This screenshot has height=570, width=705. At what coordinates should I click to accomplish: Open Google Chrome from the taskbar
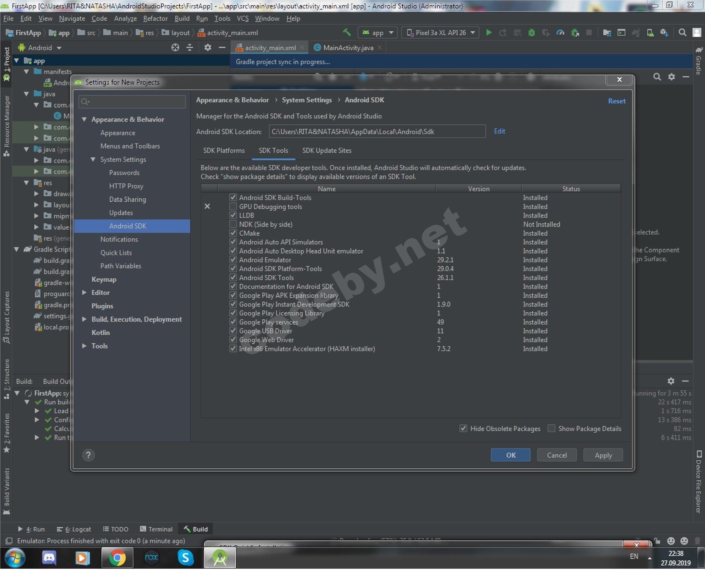coord(117,558)
